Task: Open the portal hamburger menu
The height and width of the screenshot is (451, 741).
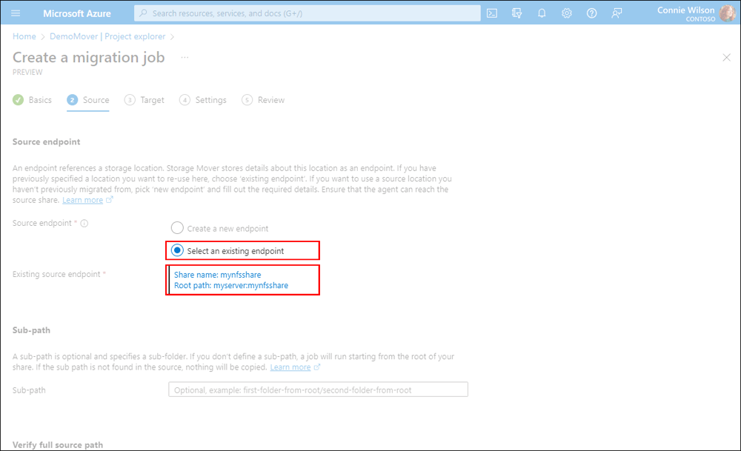Action: (16, 13)
